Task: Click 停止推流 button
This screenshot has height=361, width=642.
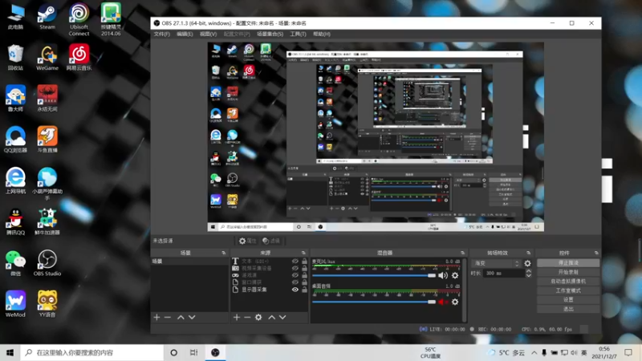Action: 568,263
